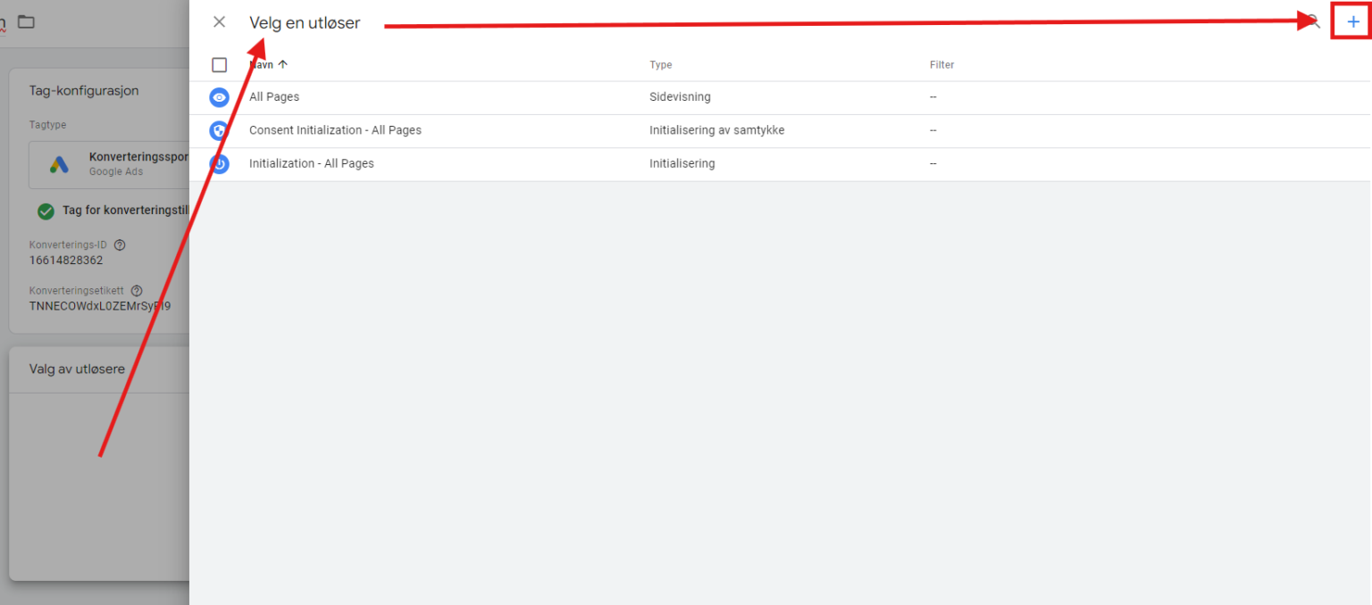The width and height of the screenshot is (1372, 605).
Task: Click the eye icon beside All Pages
Action: (219, 97)
